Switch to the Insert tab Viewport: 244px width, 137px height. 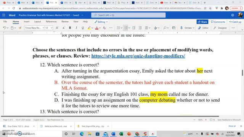click(27, 22)
